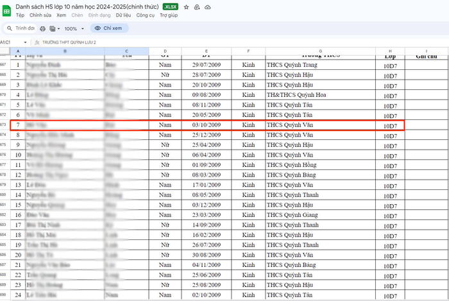The height and width of the screenshot is (301, 449).
Task: Open the Xem menu
Action: pos(62,15)
